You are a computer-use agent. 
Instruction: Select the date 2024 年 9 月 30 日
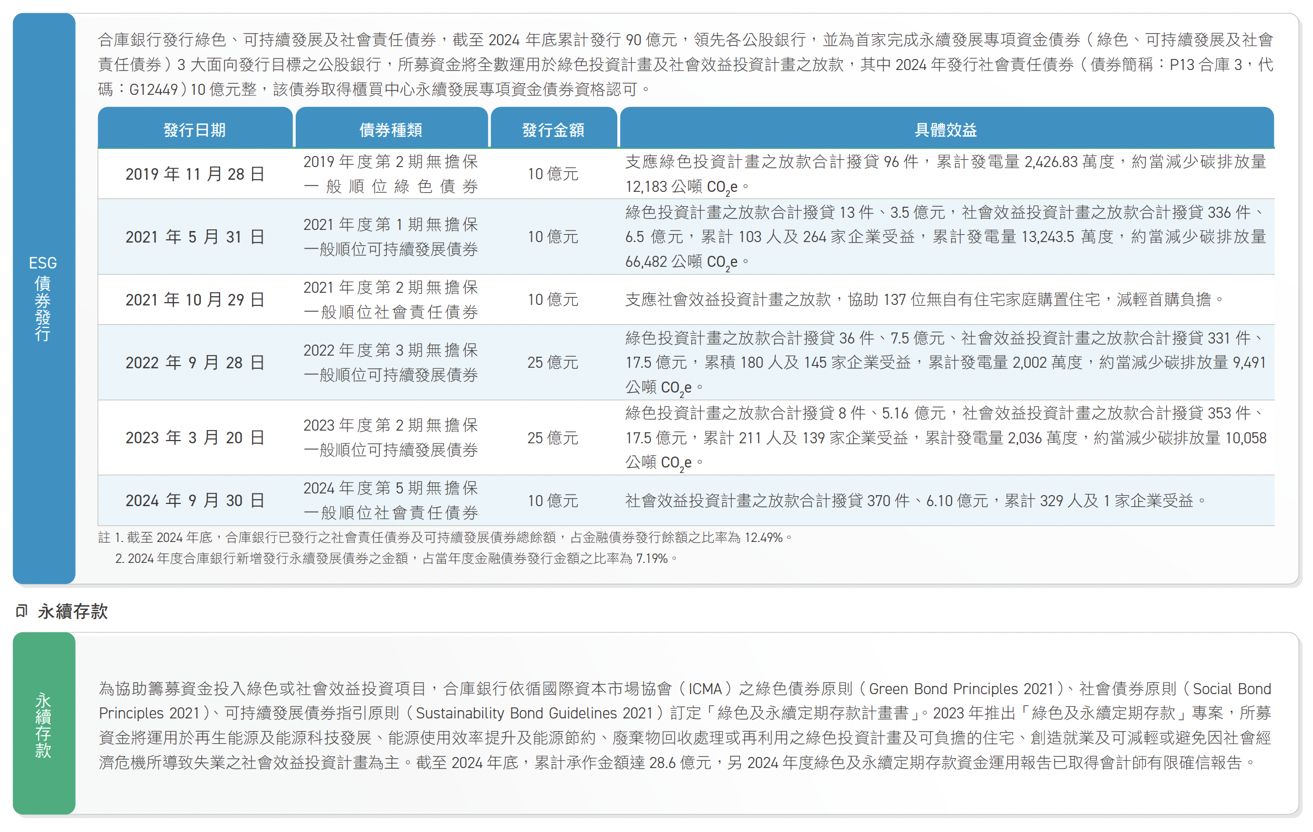tap(195, 501)
